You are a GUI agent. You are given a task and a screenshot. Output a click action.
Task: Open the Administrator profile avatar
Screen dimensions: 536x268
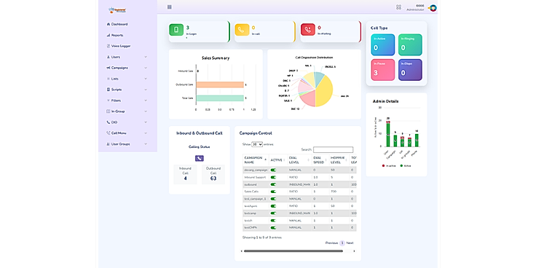point(433,8)
